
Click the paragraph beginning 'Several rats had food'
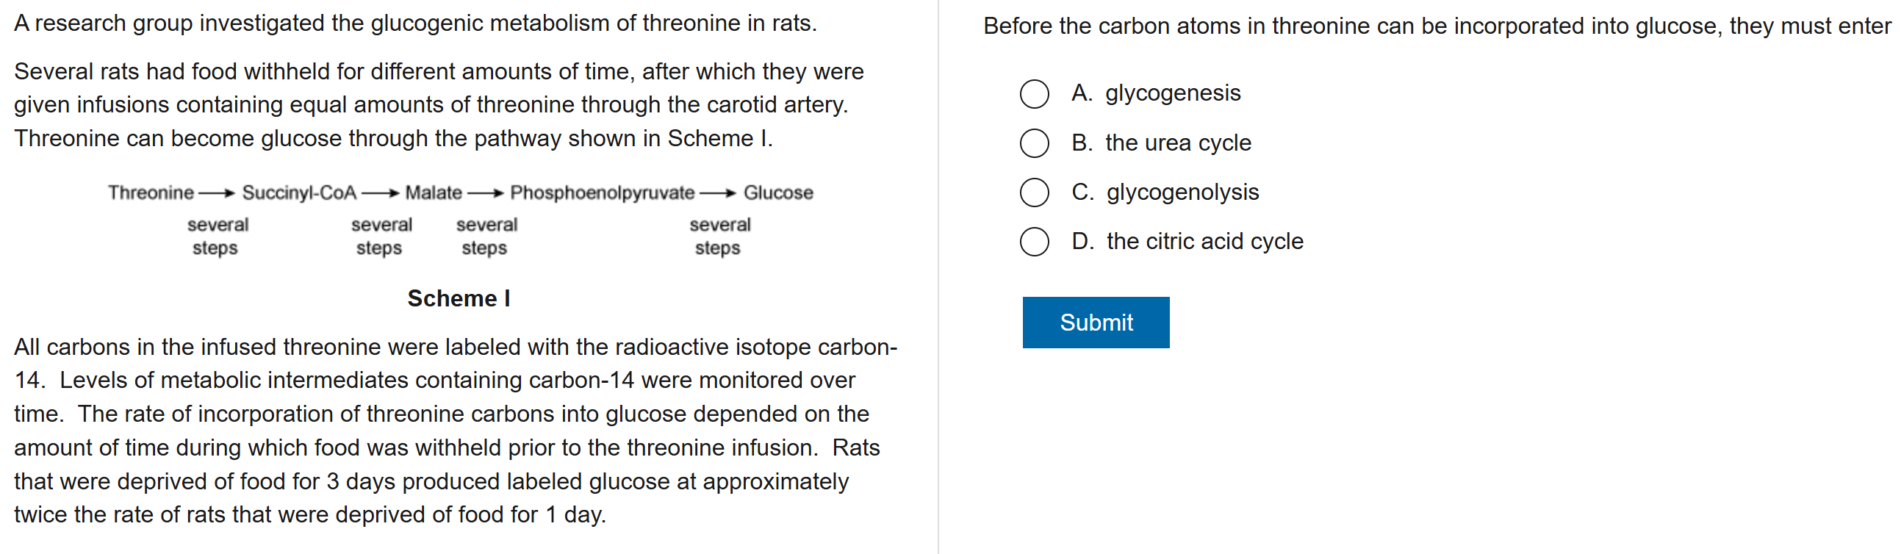click(x=439, y=105)
